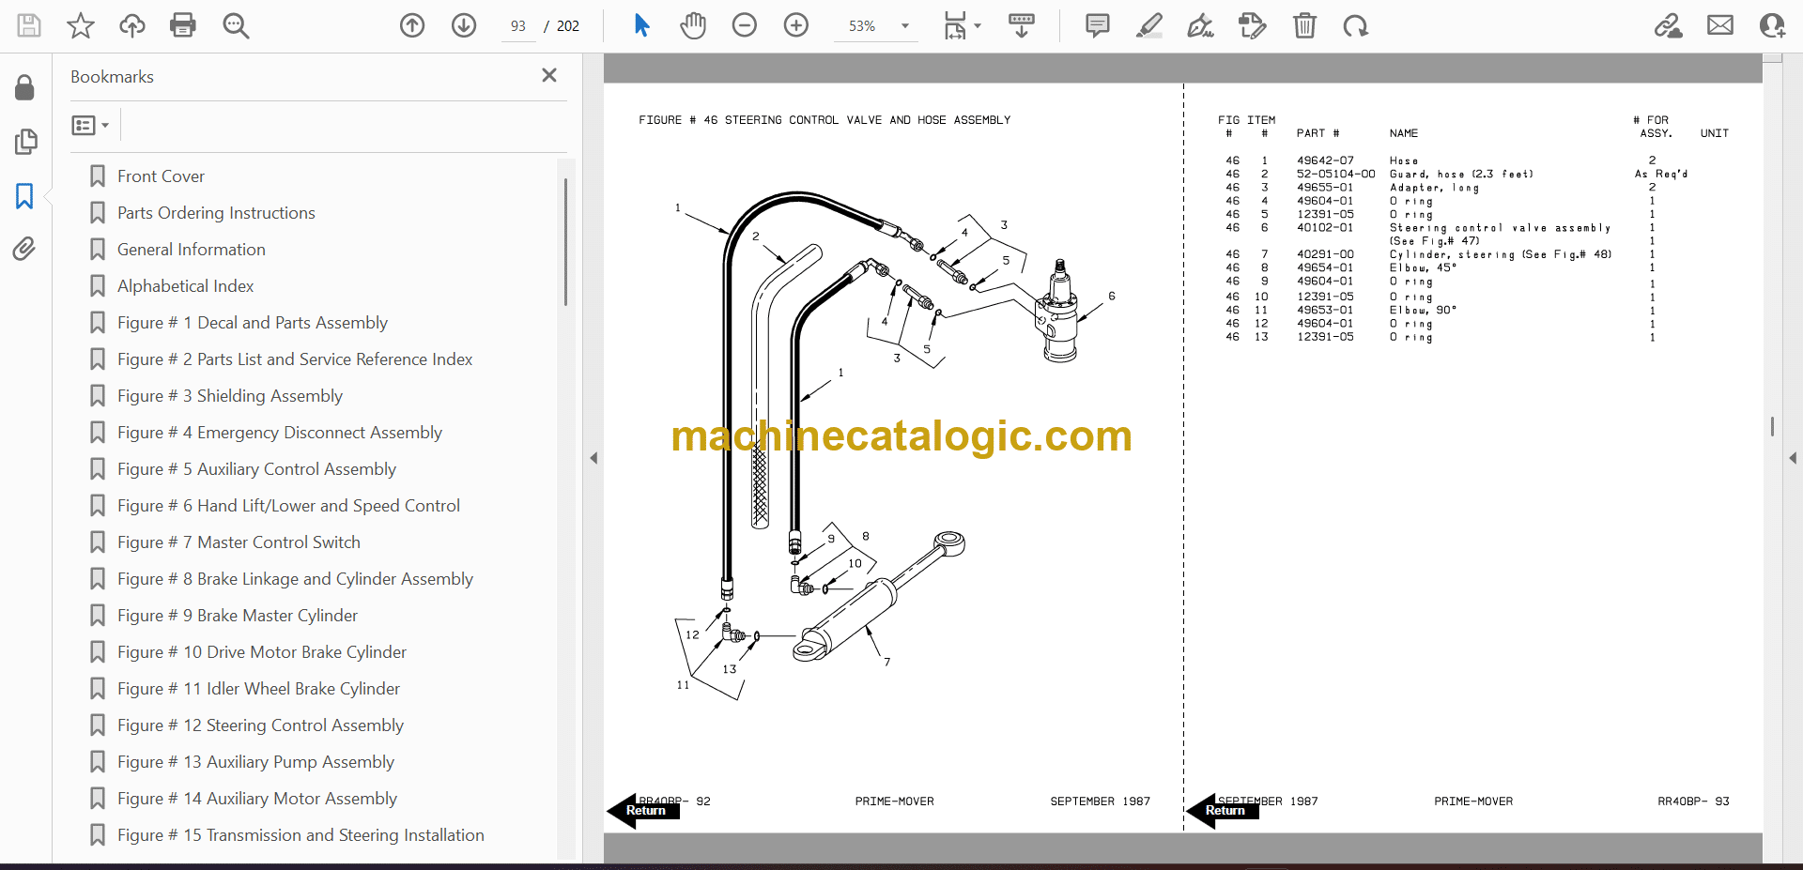This screenshot has height=870, width=1803.
Task: Click the scrolling mode keyboard icon
Action: coord(1022,25)
